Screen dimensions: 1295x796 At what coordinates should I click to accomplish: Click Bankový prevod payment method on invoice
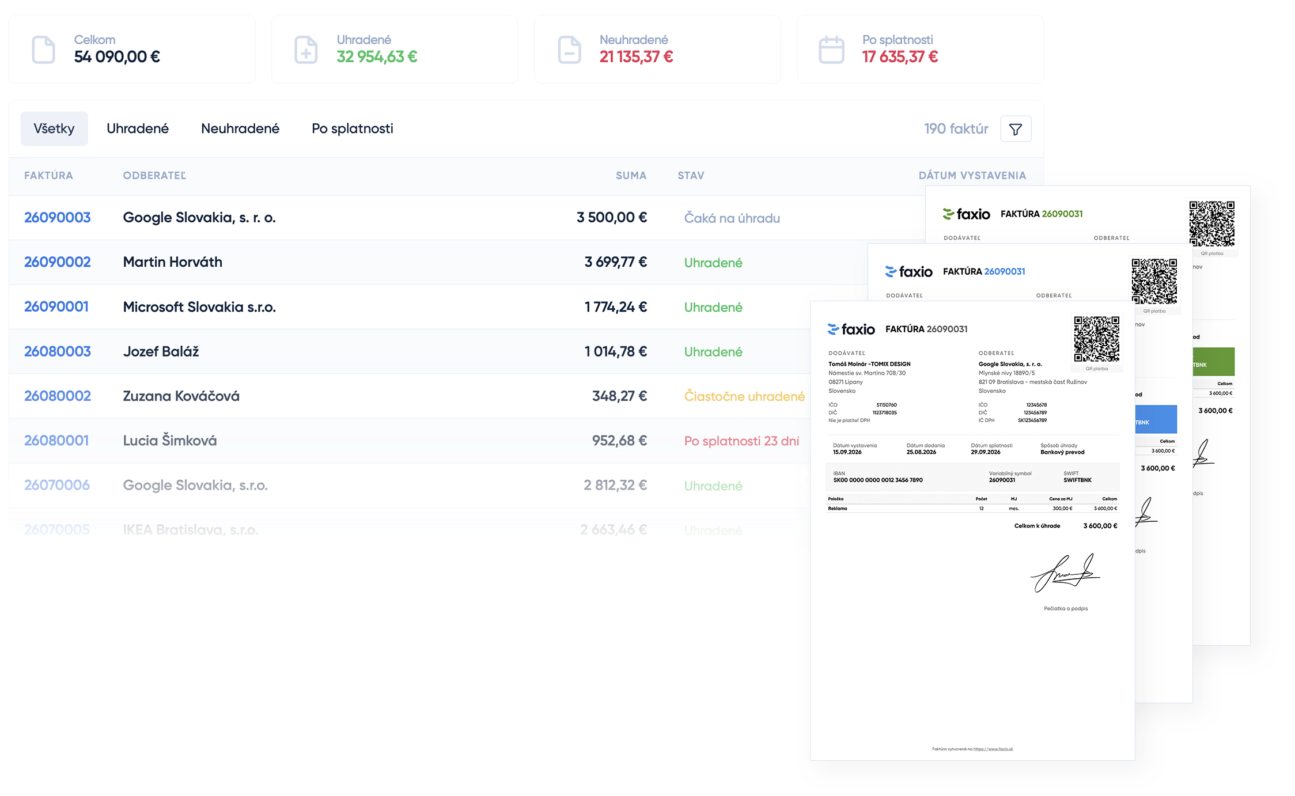1062,452
